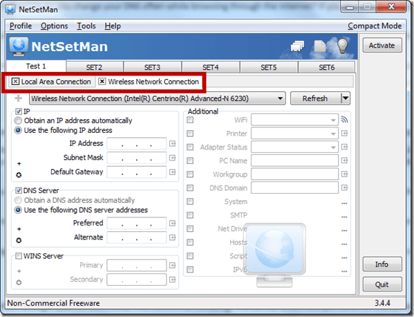The width and height of the screenshot is (414, 317).
Task: Click the Refresh button
Action: click(x=316, y=98)
